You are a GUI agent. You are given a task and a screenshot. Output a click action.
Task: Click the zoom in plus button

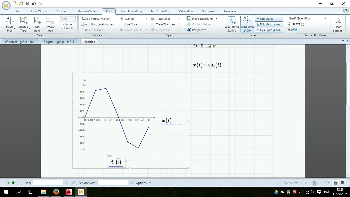(x=328, y=183)
